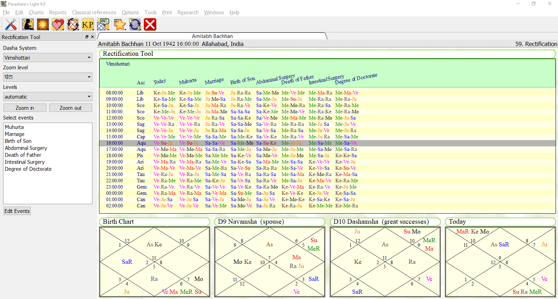This screenshot has width=558, height=299.
Task: Click Mo Ke in the D9 Navamsha chart
Action: click(x=243, y=262)
